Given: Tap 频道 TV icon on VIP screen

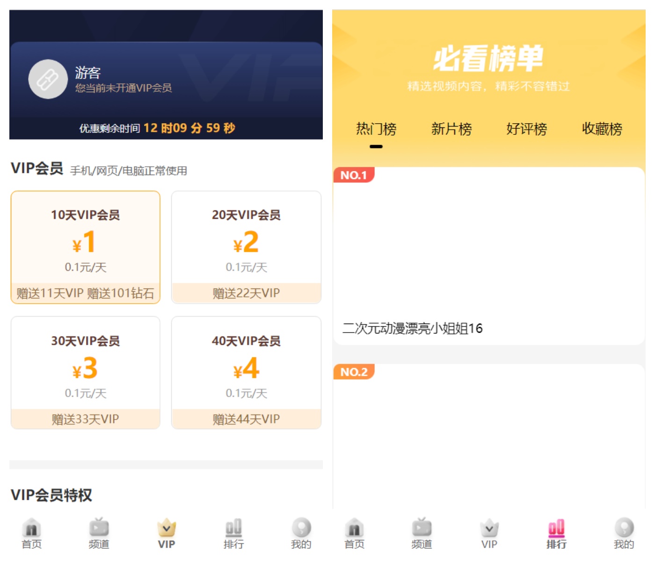Looking at the screenshot, I should coord(99,528).
